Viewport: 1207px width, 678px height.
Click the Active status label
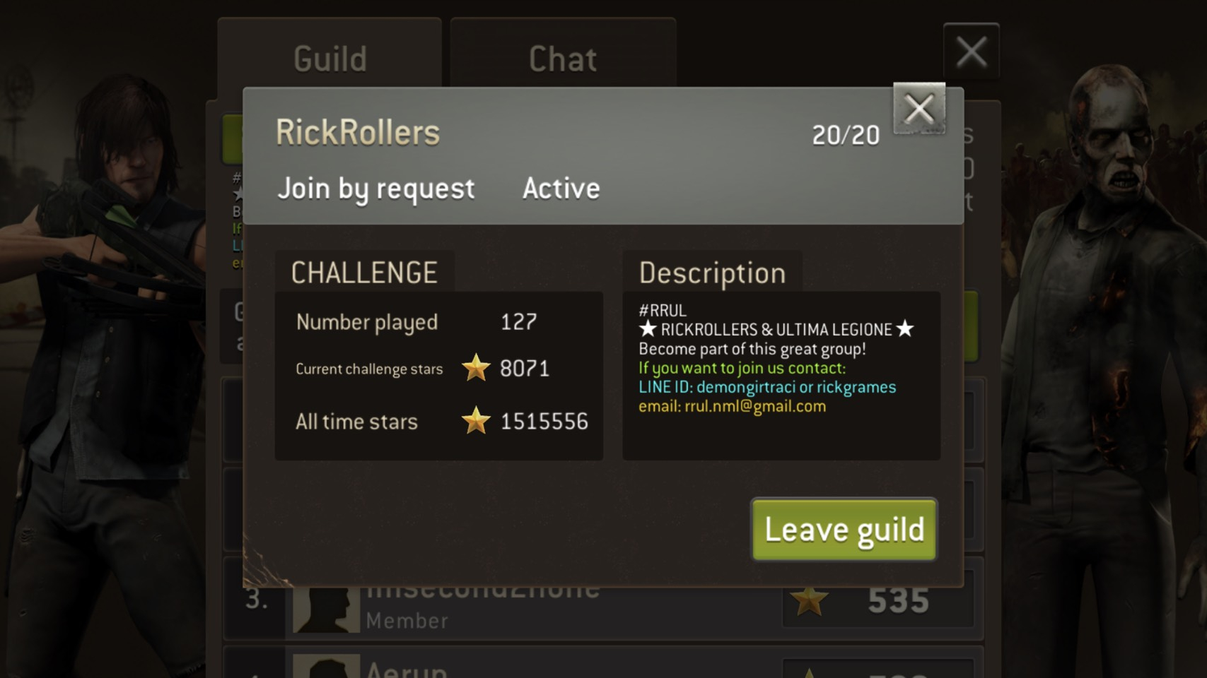(561, 189)
